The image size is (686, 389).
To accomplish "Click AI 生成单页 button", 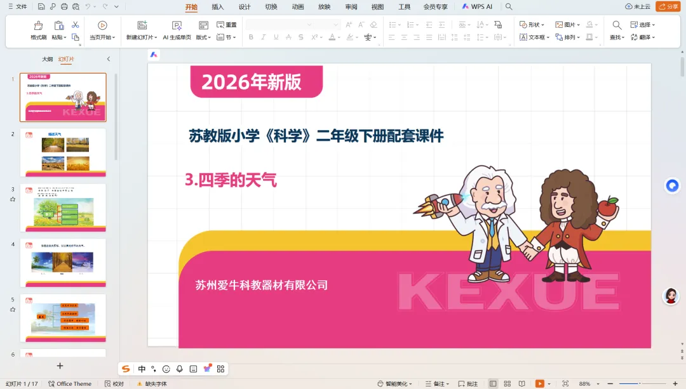I will click(x=177, y=30).
